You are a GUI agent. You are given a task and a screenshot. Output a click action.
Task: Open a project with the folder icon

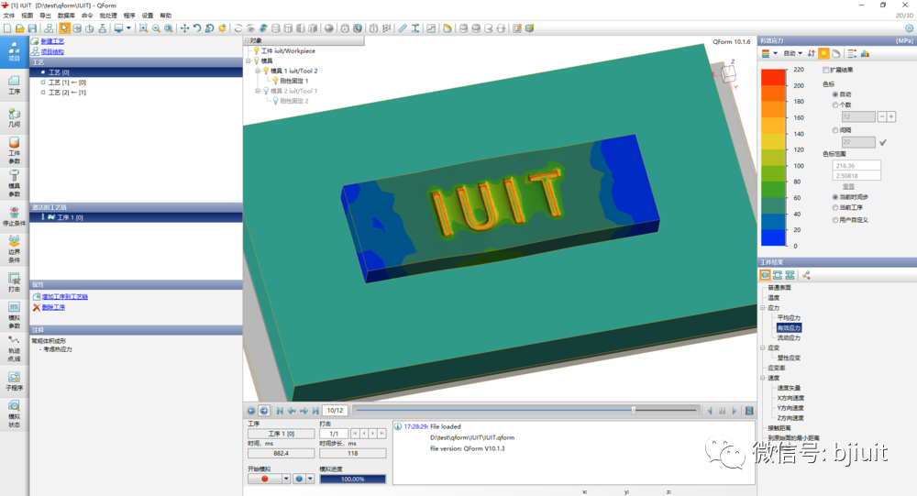coord(20,28)
